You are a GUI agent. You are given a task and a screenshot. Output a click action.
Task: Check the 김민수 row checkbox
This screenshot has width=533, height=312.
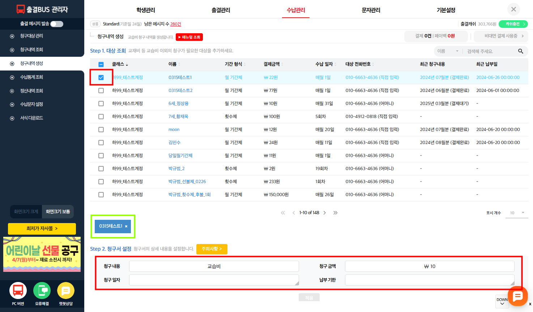coord(101,142)
